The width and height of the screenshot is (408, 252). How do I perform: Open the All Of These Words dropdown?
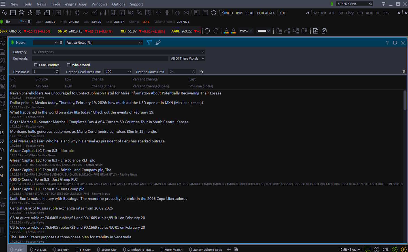(187, 58)
